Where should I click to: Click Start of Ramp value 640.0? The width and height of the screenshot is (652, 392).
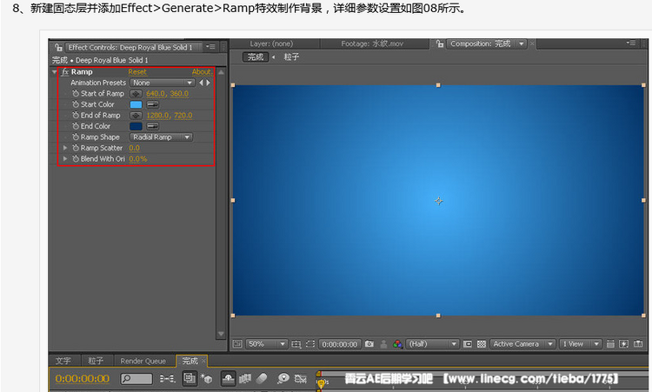click(156, 94)
